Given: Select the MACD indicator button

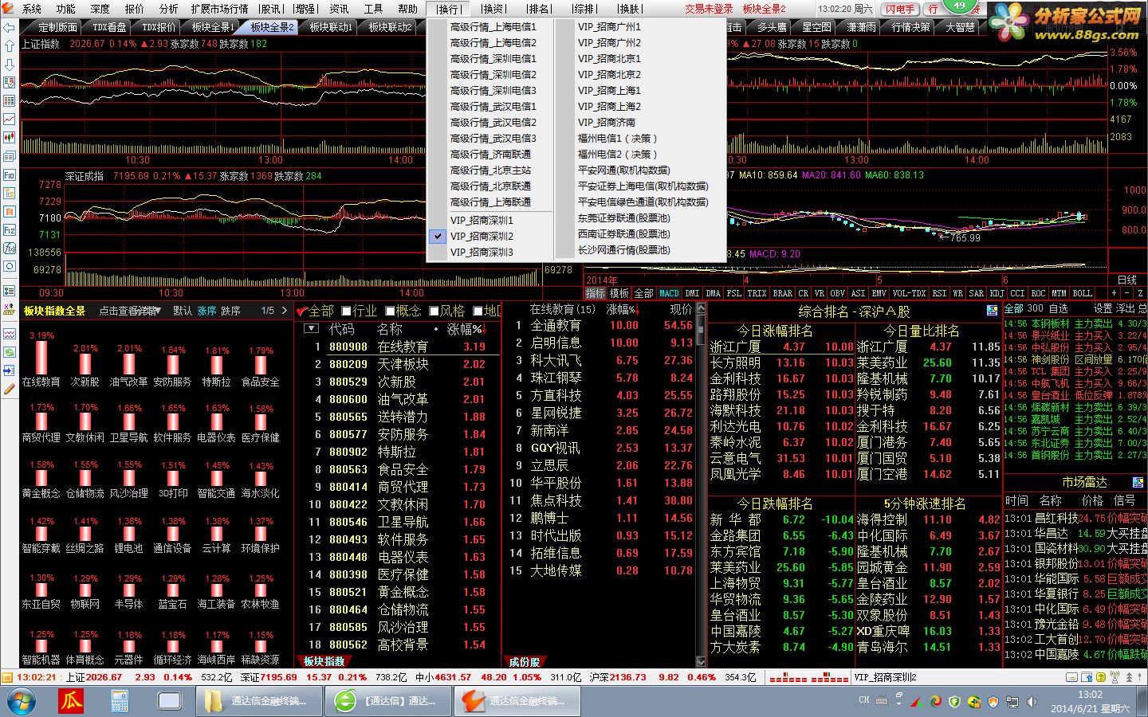Looking at the screenshot, I should (x=669, y=293).
